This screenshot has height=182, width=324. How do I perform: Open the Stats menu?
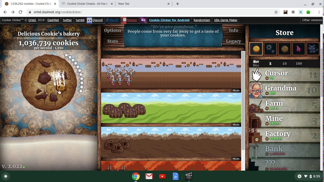[113, 41]
